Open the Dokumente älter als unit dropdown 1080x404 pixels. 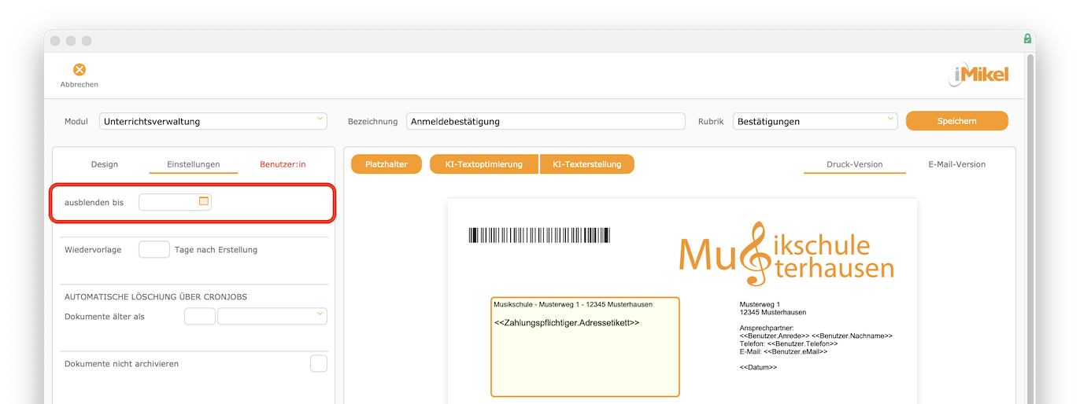272,316
